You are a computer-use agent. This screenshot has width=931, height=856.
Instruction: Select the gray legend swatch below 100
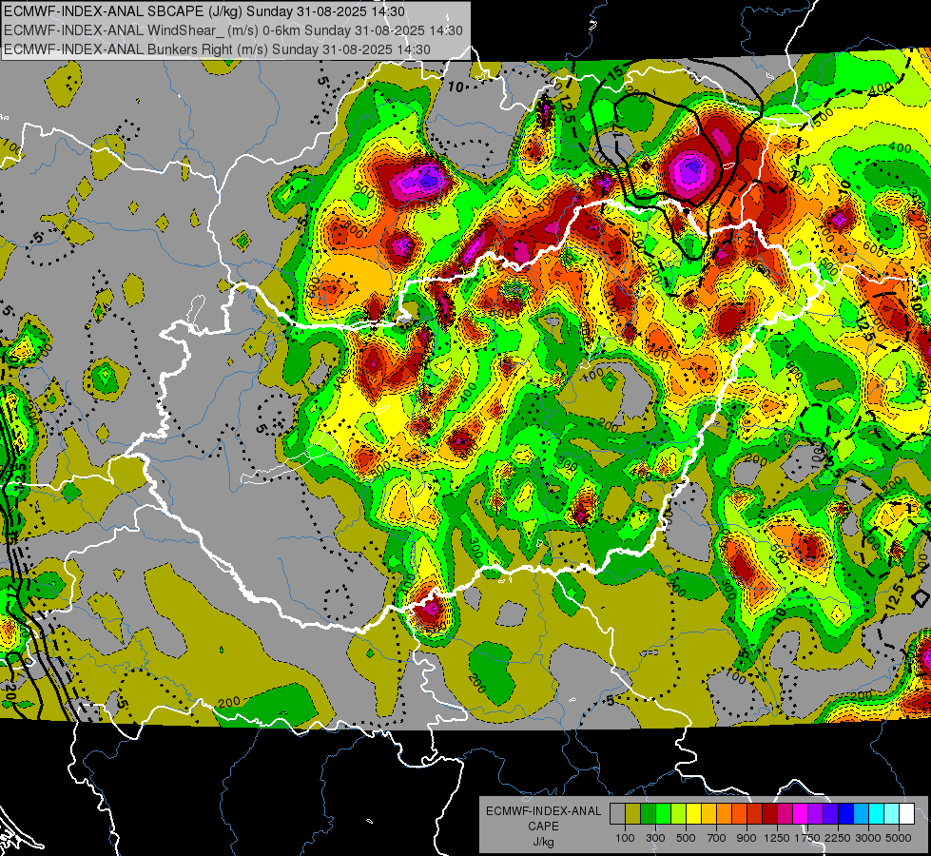pos(617,814)
